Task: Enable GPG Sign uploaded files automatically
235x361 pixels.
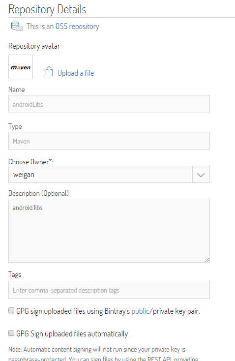Action: 11,333
